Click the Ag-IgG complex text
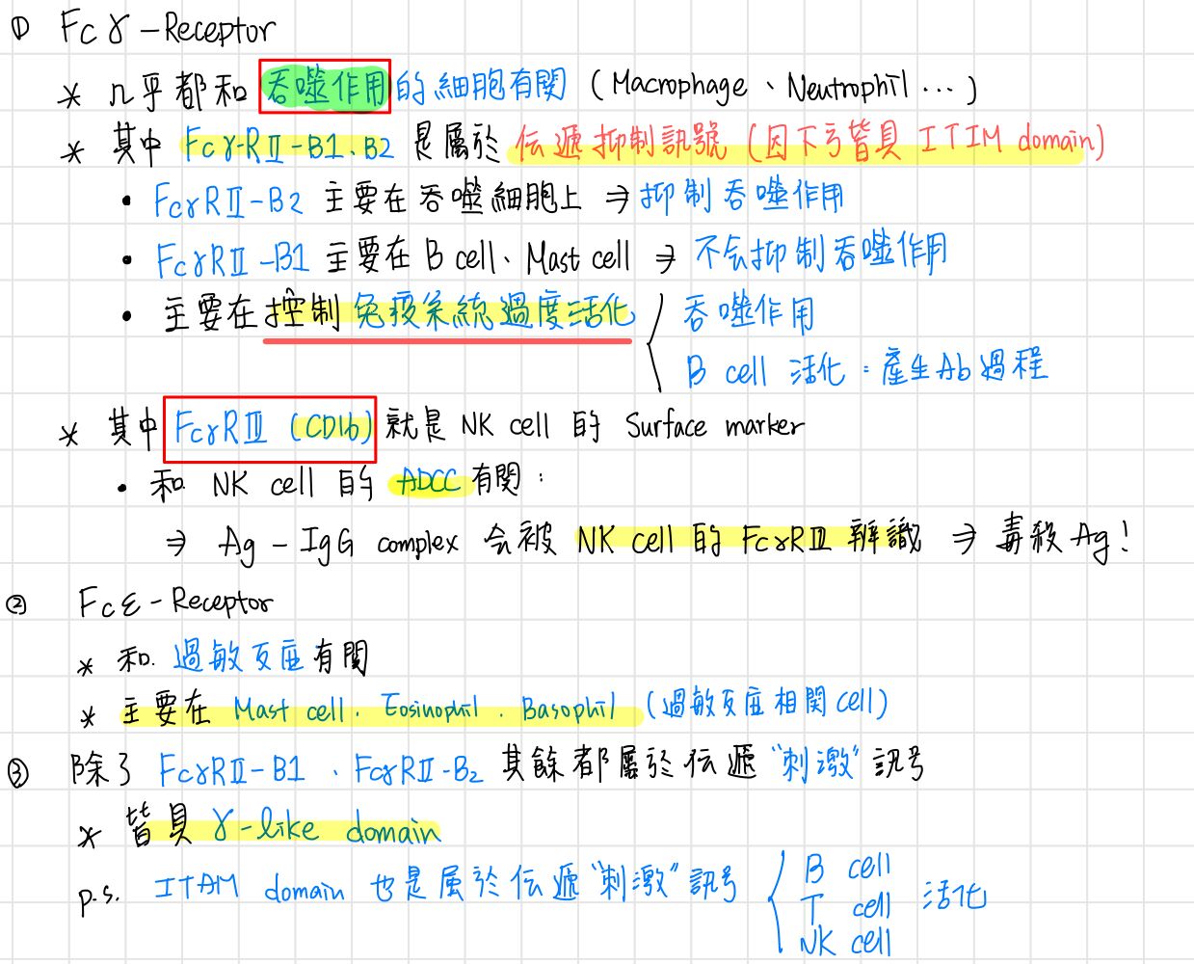Viewport: 1194px width, 964px height. click(337, 543)
